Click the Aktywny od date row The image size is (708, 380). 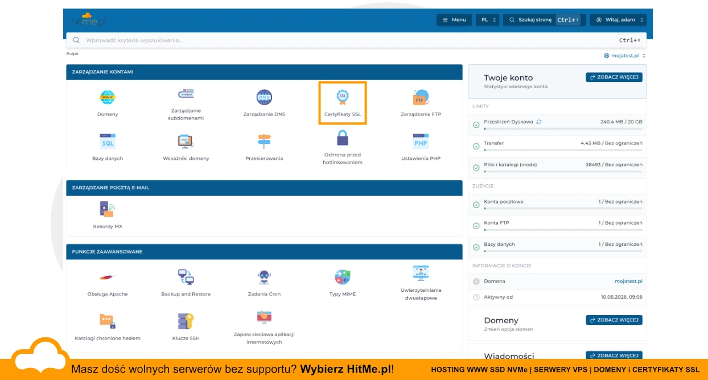click(557, 297)
